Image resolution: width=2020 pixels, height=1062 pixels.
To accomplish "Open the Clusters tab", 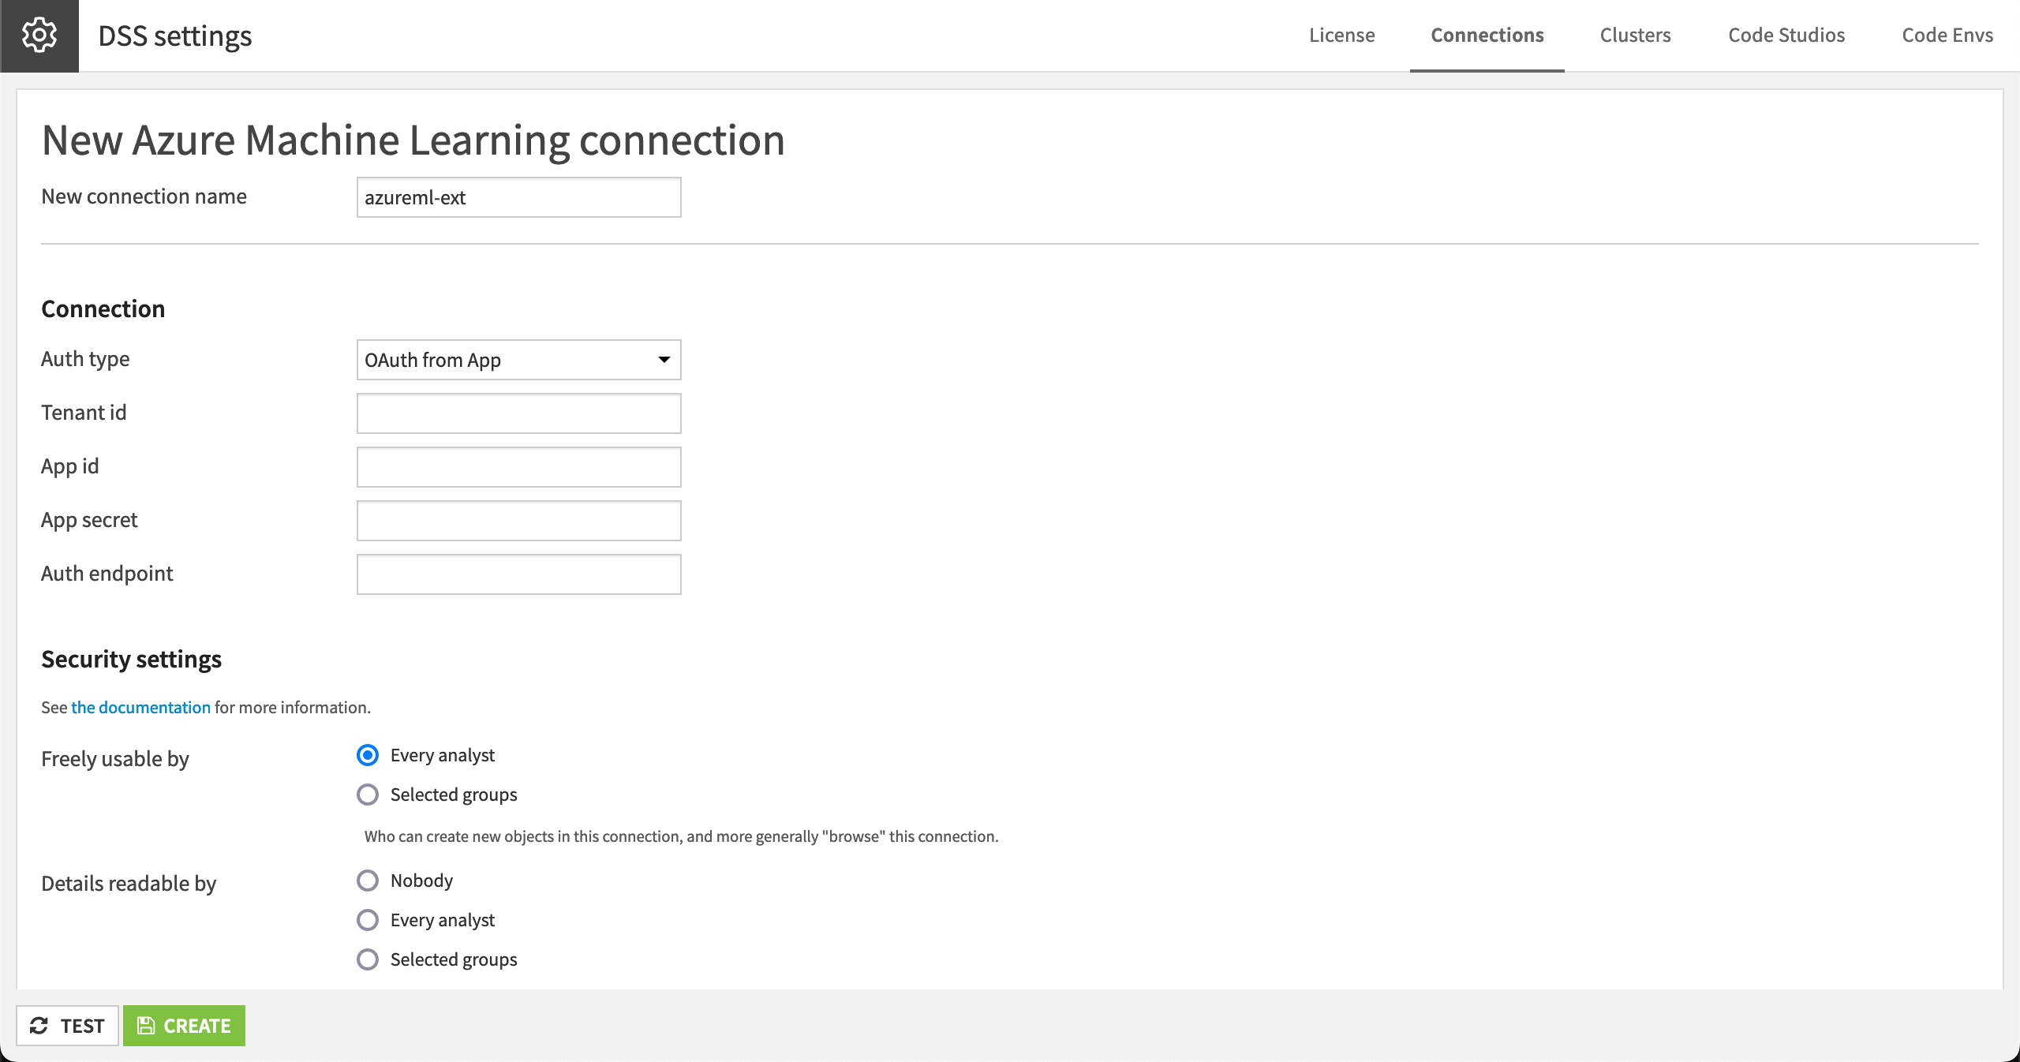I will click(x=1635, y=35).
